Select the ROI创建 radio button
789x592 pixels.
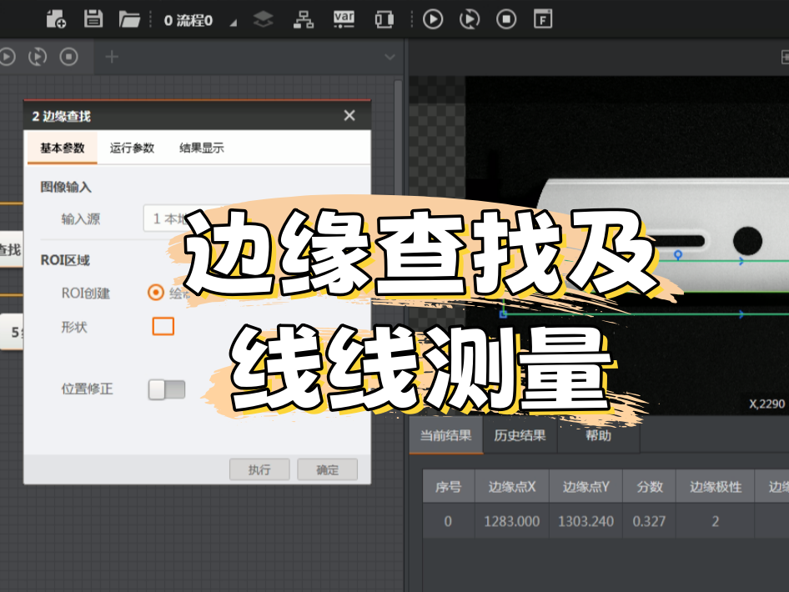[155, 293]
